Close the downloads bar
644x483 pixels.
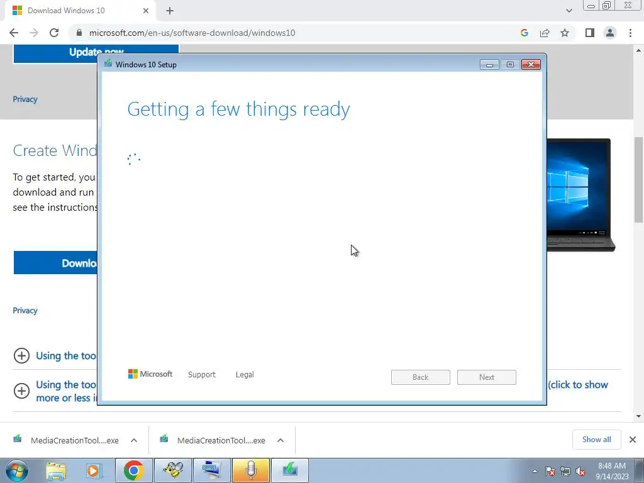pos(633,440)
